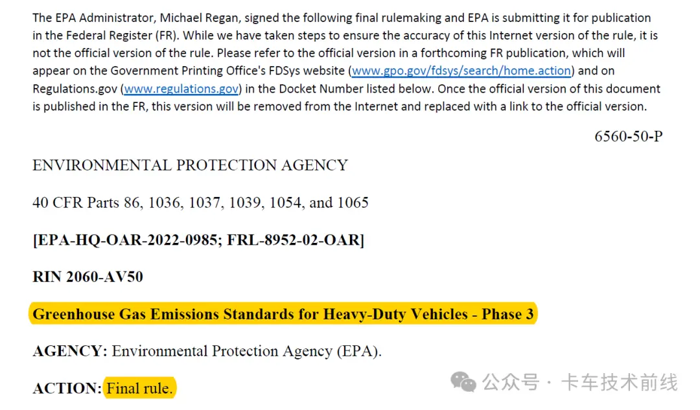
Task: Click the name Michael Regan
Action: pos(199,18)
